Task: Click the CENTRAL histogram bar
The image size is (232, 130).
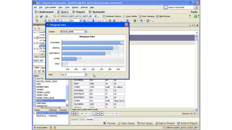Action: pos(87,48)
